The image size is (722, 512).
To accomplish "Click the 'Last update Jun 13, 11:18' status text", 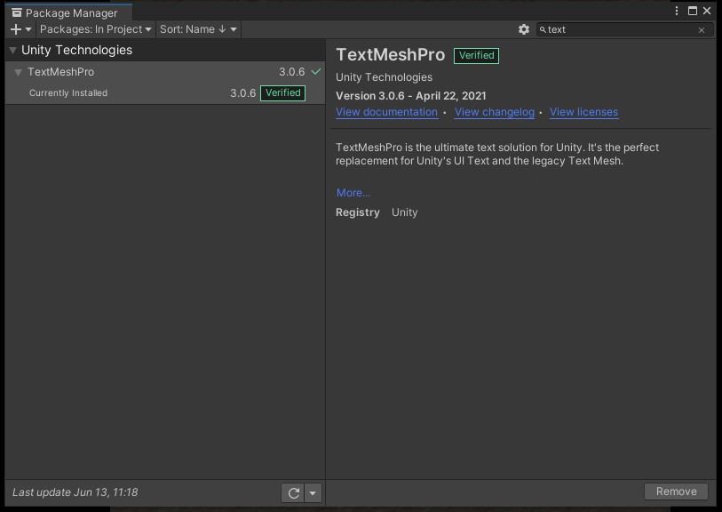I will (x=75, y=492).
